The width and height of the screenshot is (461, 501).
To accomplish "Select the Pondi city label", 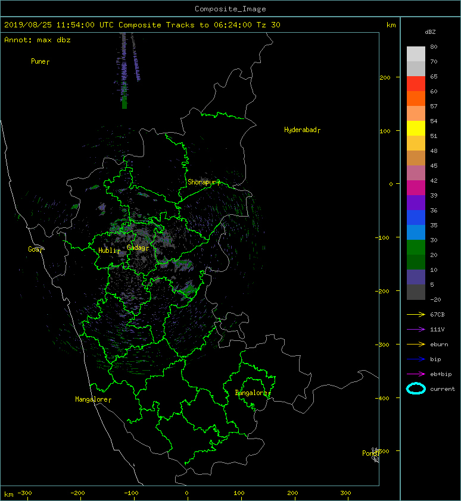I will 370,453.
